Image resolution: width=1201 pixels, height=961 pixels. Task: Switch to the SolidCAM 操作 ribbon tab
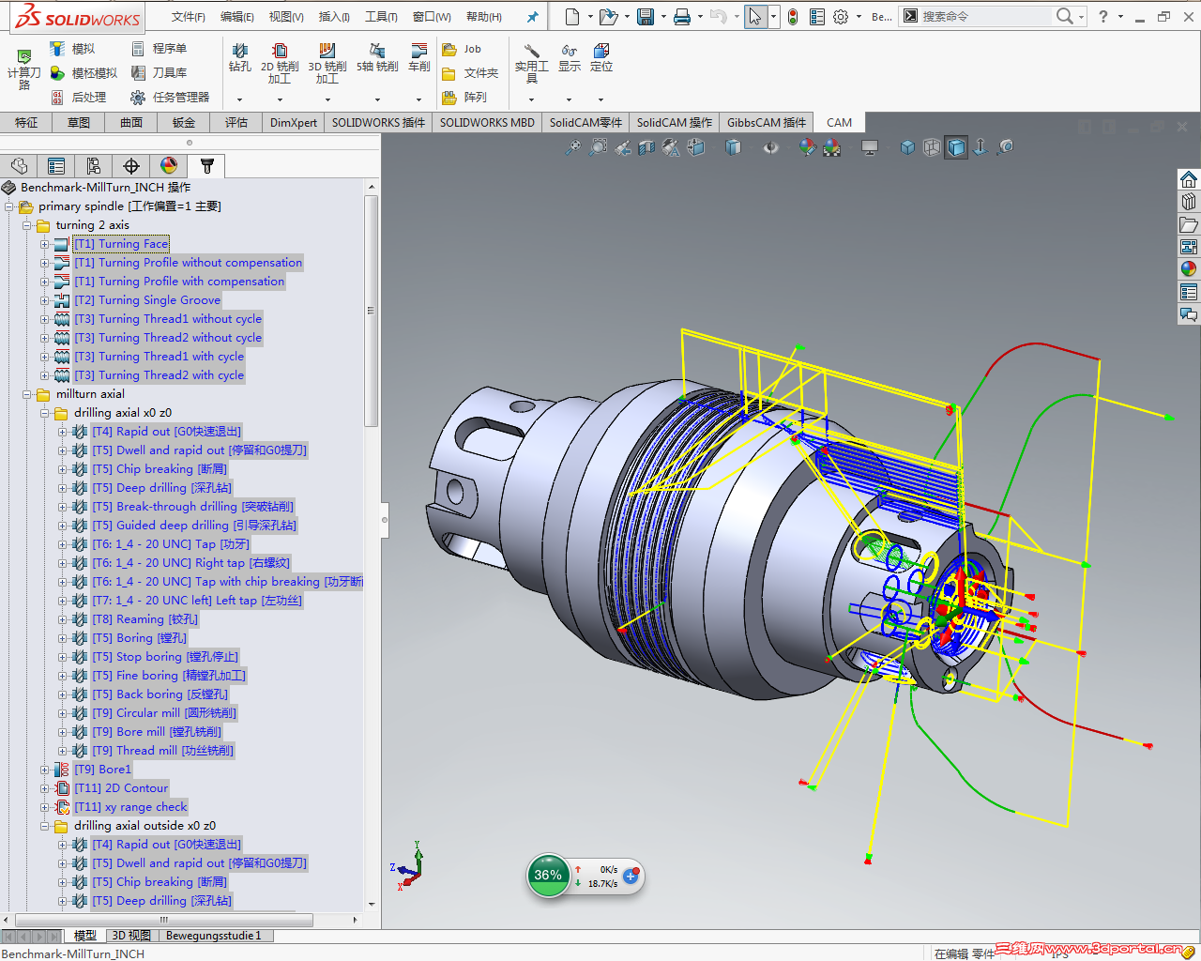(675, 123)
